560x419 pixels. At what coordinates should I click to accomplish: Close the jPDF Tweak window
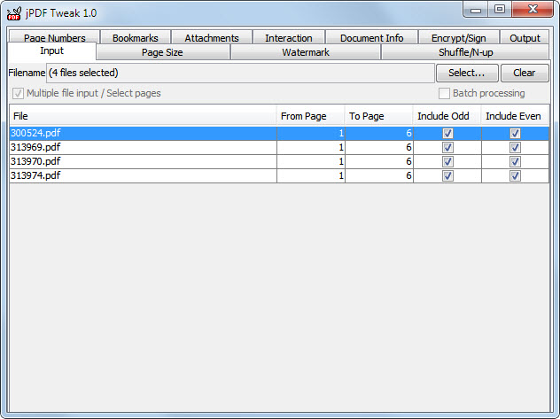point(535,10)
